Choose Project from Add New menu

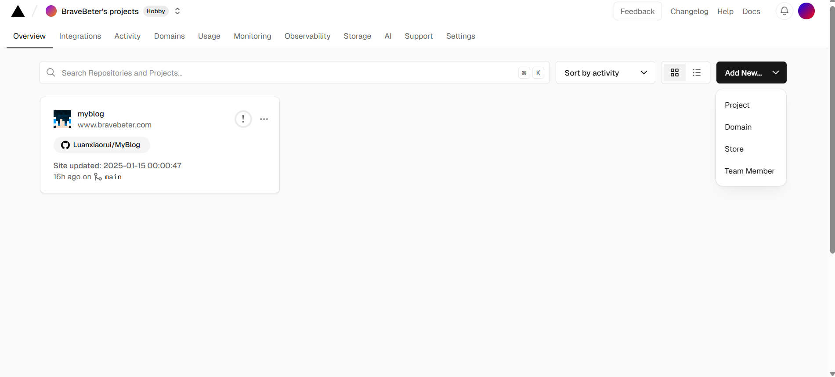(x=751, y=105)
